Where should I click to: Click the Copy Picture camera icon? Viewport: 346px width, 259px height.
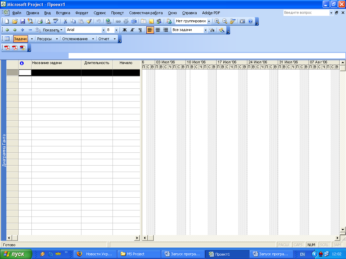coord(243,21)
